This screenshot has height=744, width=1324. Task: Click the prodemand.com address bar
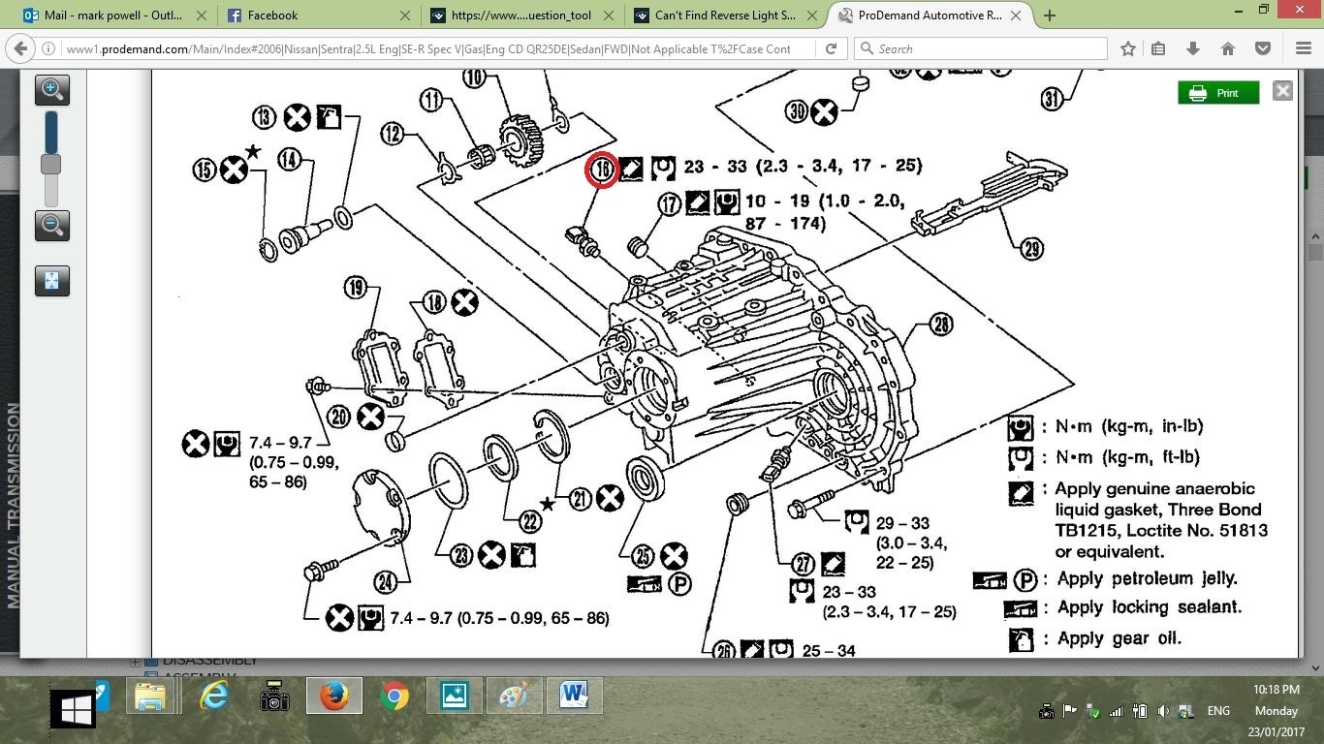click(x=426, y=48)
